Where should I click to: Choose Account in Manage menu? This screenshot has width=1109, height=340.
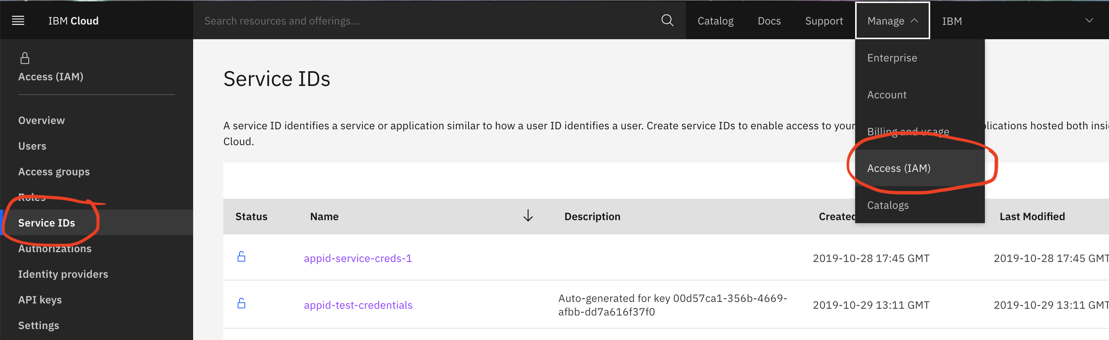point(920,95)
